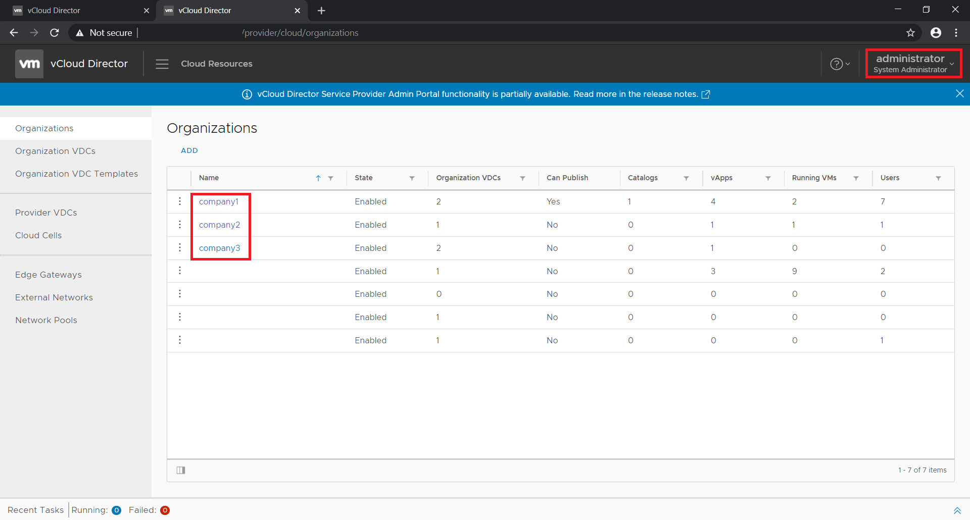Open the company3 organization link
The image size is (970, 520).
pyautogui.click(x=220, y=248)
